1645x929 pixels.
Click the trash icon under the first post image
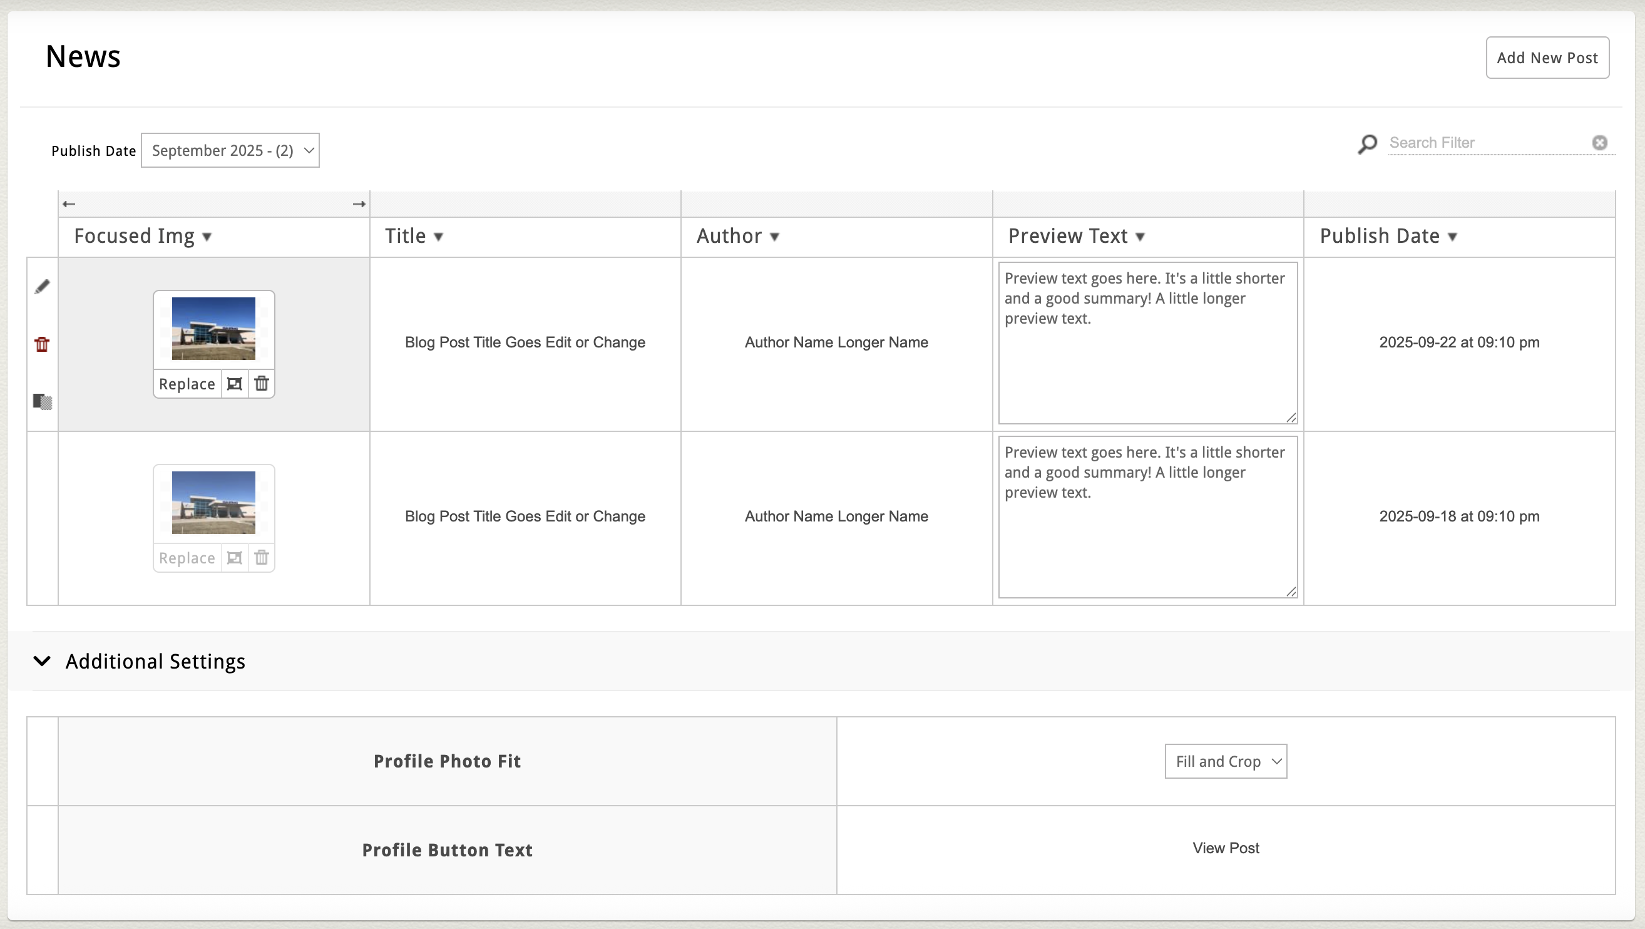[x=262, y=384]
